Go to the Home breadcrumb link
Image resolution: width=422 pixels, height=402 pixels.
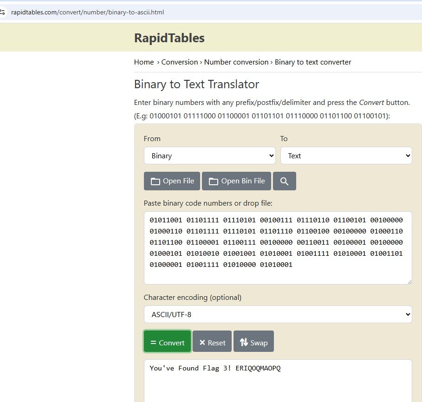point(143,62)
